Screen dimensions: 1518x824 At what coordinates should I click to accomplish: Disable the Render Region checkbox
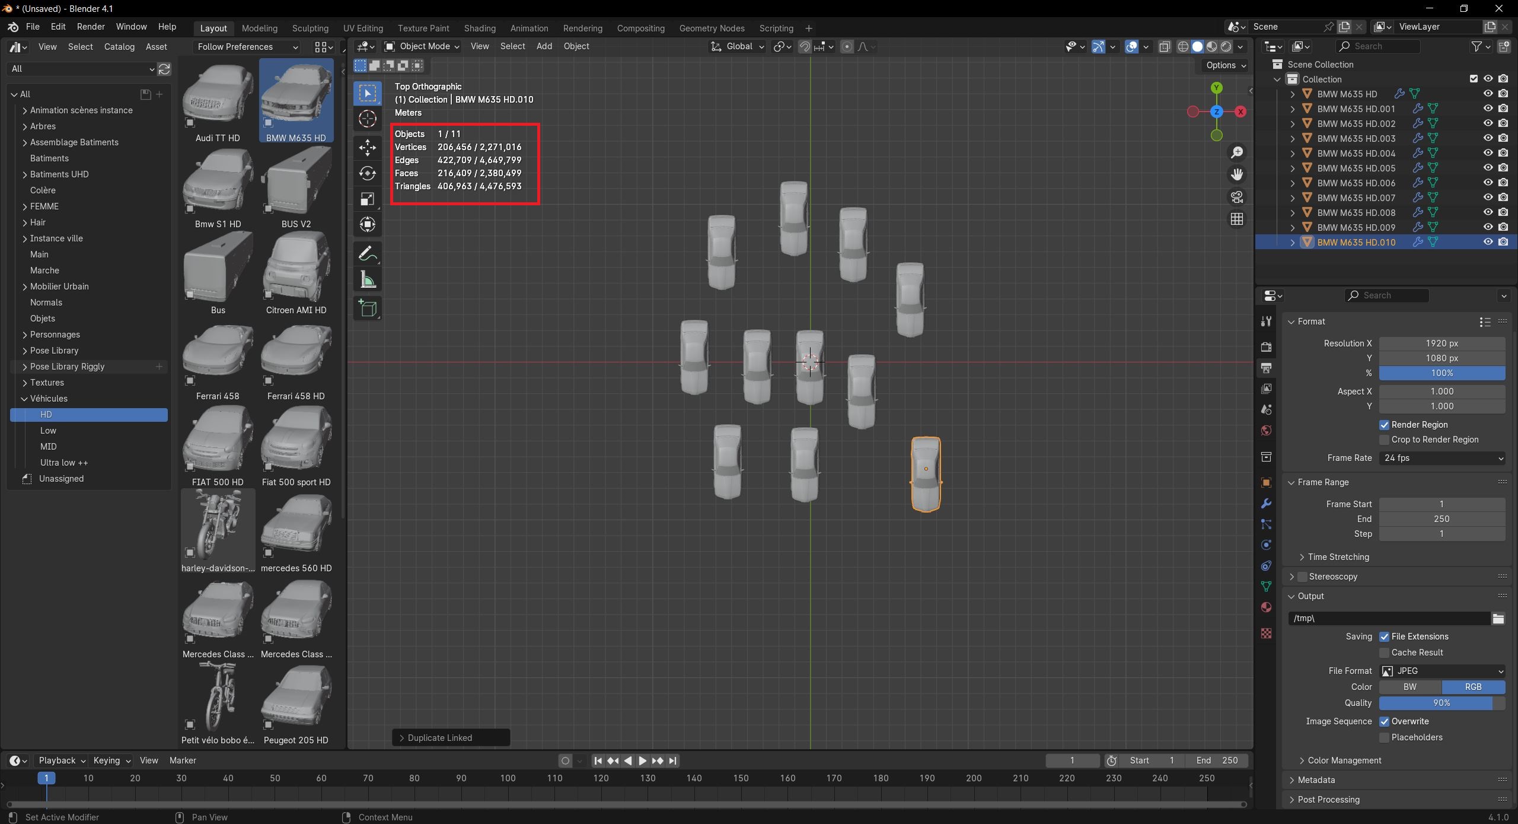[1385, 425]
